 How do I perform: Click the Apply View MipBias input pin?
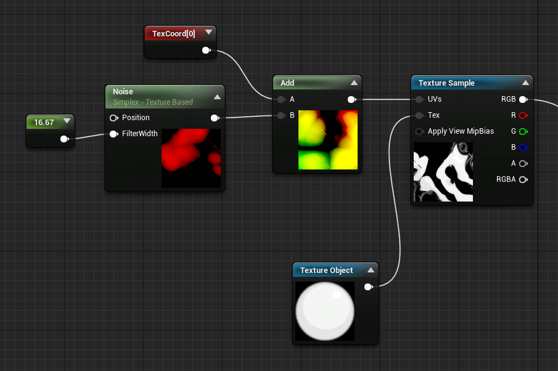coord(419,132)
